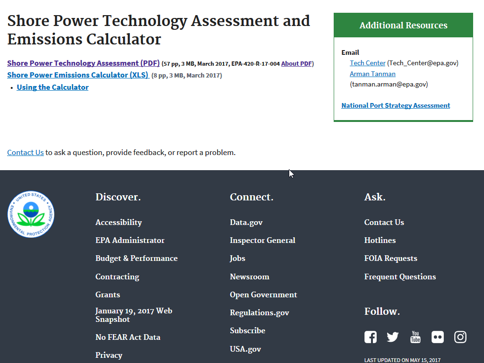Image resolution: width=484 pixels, height=363 pixels.
Task: Open the January 19, 2017 Web Snapshot
Action: coord(133,315)
